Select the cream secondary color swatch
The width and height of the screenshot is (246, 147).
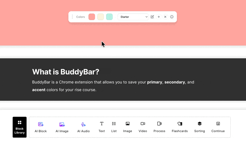pos(101,17)
